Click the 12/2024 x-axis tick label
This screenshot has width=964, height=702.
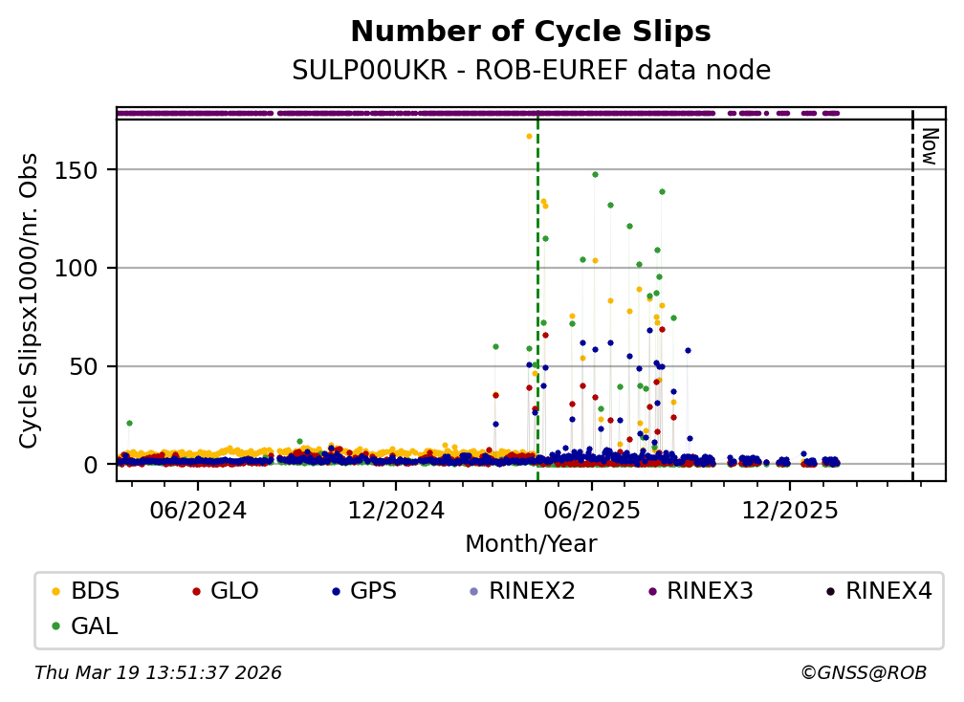[x=395, y=510]
